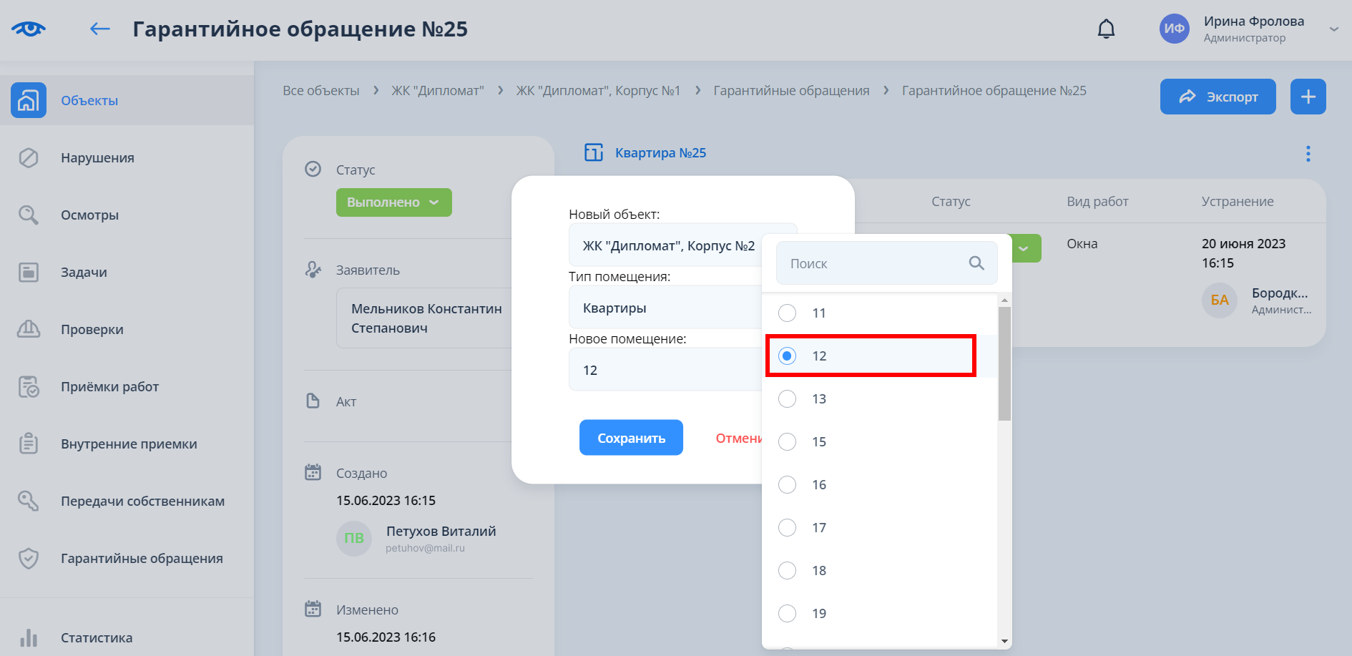Click the Поиск search input field
The height and width of the screenshot is (656, 1352).
[876, 263]
